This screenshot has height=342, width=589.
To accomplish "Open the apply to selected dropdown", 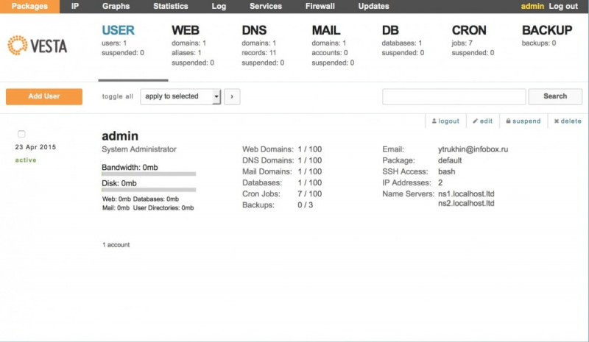I will [x=180, y=96].
